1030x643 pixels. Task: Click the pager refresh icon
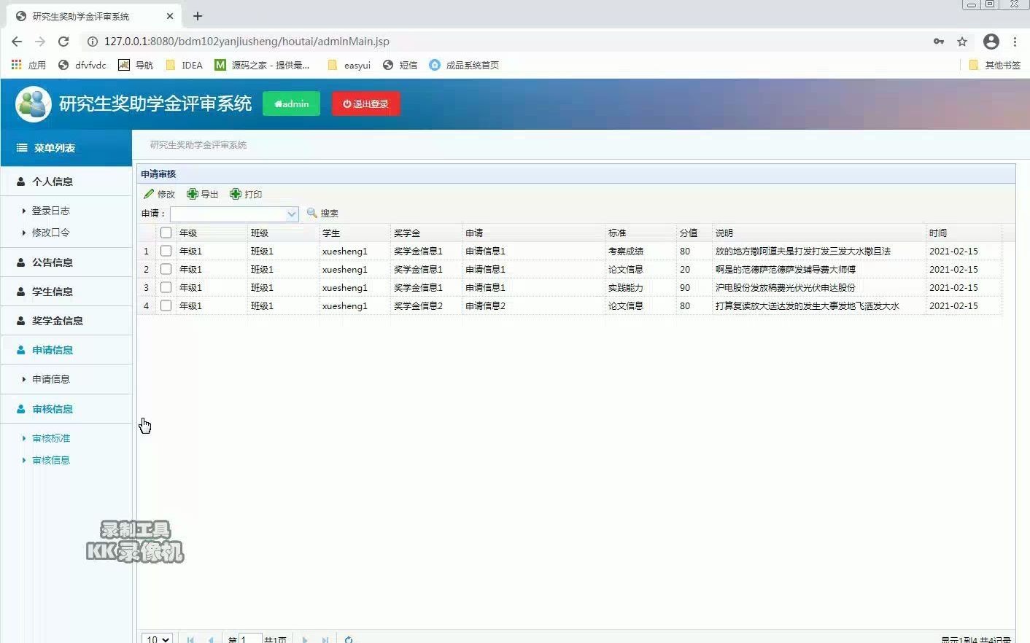click(x=349, y=639)
